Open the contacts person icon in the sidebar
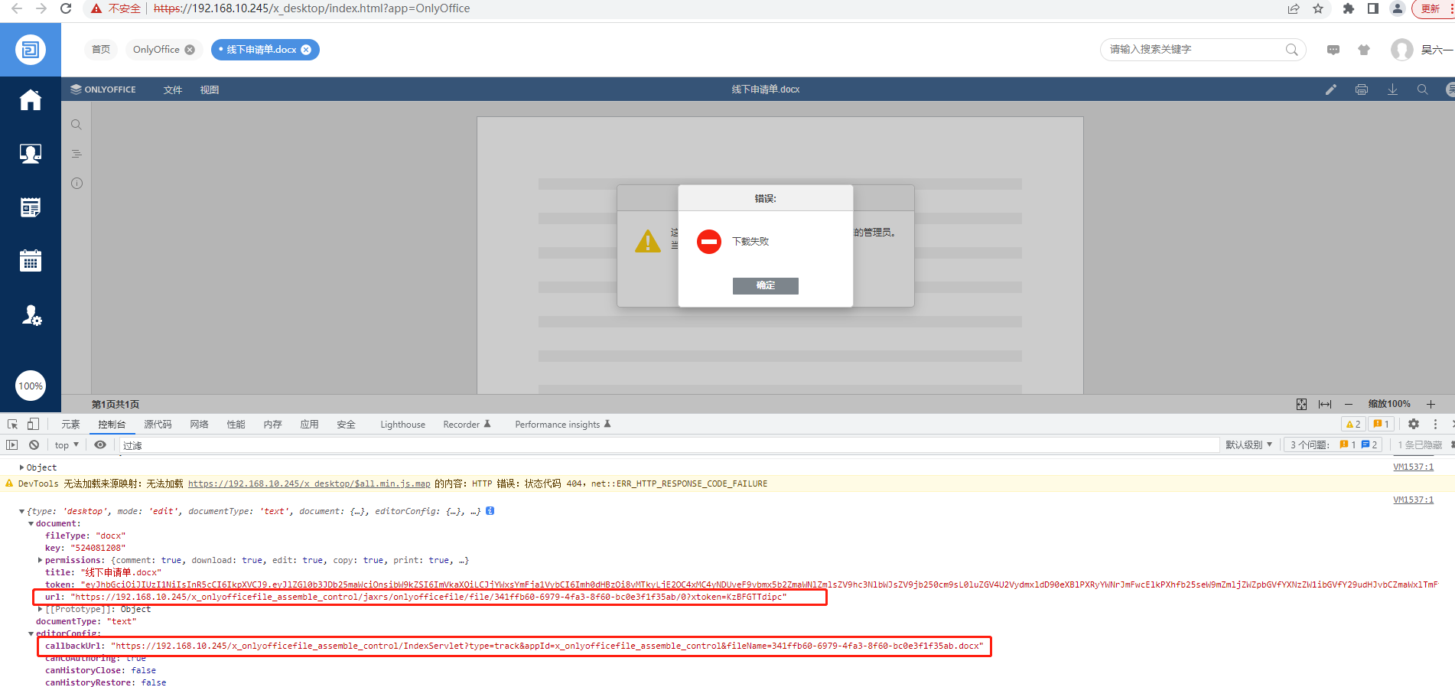 coord(31,154)
